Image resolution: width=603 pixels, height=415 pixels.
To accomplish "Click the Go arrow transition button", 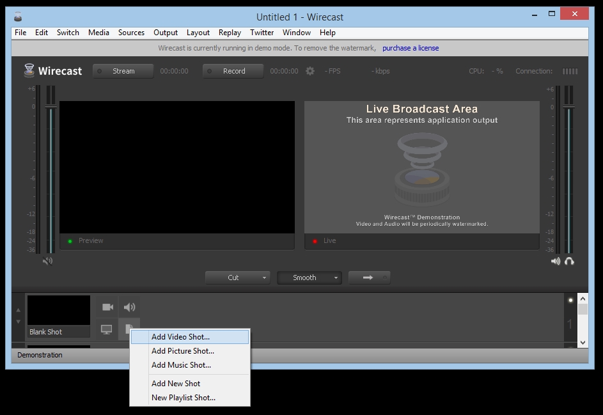I will pos(369,278).
